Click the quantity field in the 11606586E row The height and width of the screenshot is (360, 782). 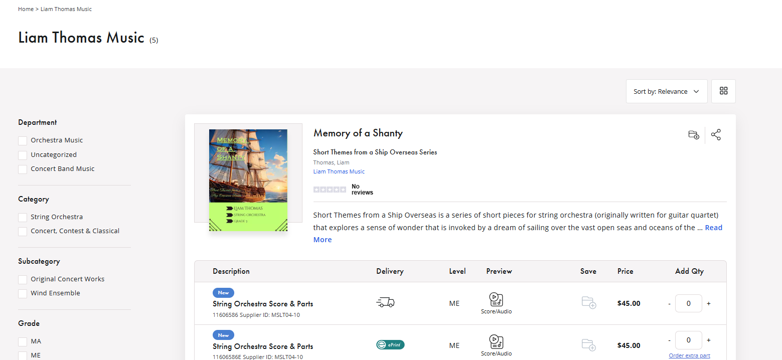(688, 340)
